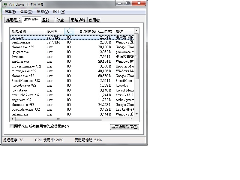Open the 檢視(V) menu
Image resolution: width=240 pixels, height=180 pixels.
(x=43, y=12)
